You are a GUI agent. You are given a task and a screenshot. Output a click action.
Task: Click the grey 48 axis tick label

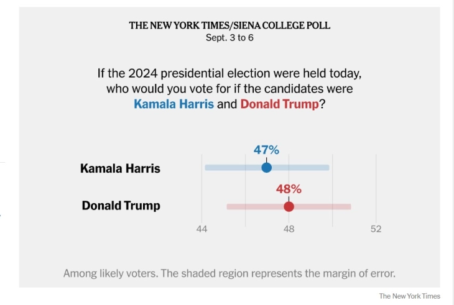pyautogui.click(x=289, y=229)
